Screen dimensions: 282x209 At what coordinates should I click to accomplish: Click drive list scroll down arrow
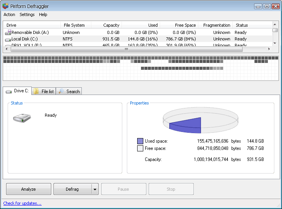click(275, 43)
